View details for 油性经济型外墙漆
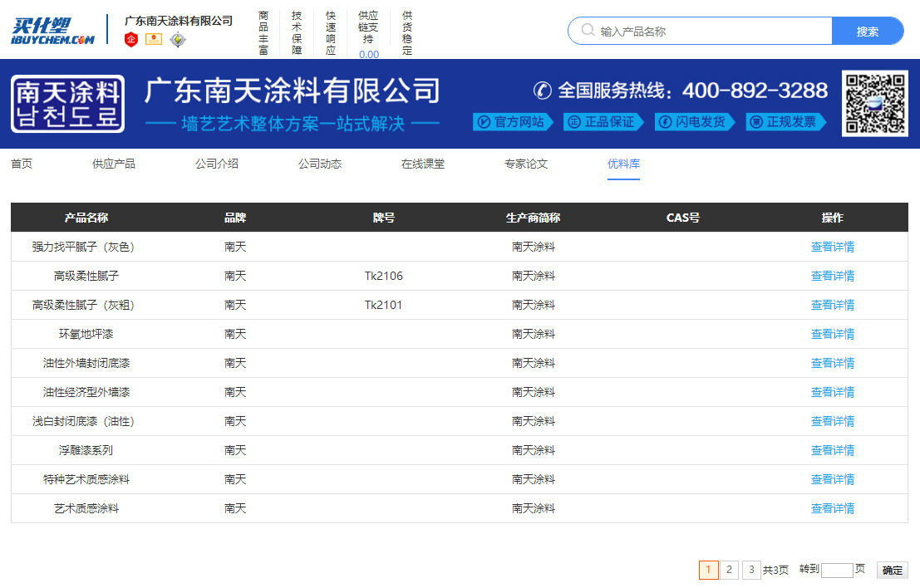Viewport: 920px width, 588px height. pos(833,392)
